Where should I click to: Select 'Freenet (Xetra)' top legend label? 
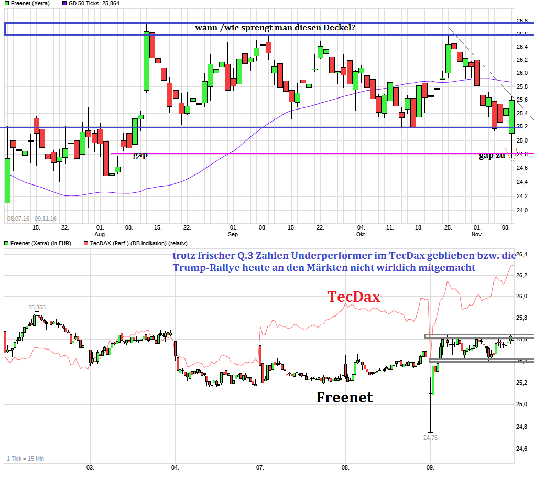[x=30, y=3]
